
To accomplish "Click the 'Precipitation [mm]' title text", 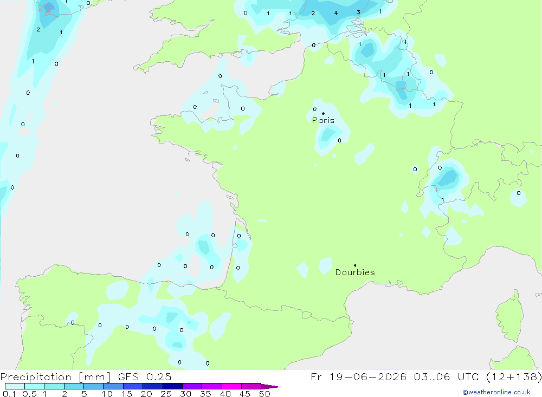I will pos(55,376).
